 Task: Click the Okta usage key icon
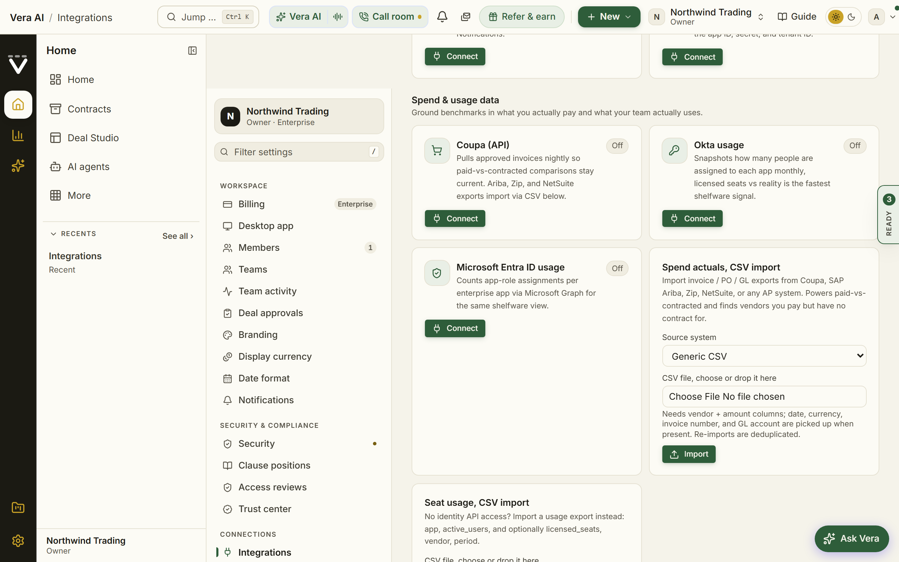(674, 151)
